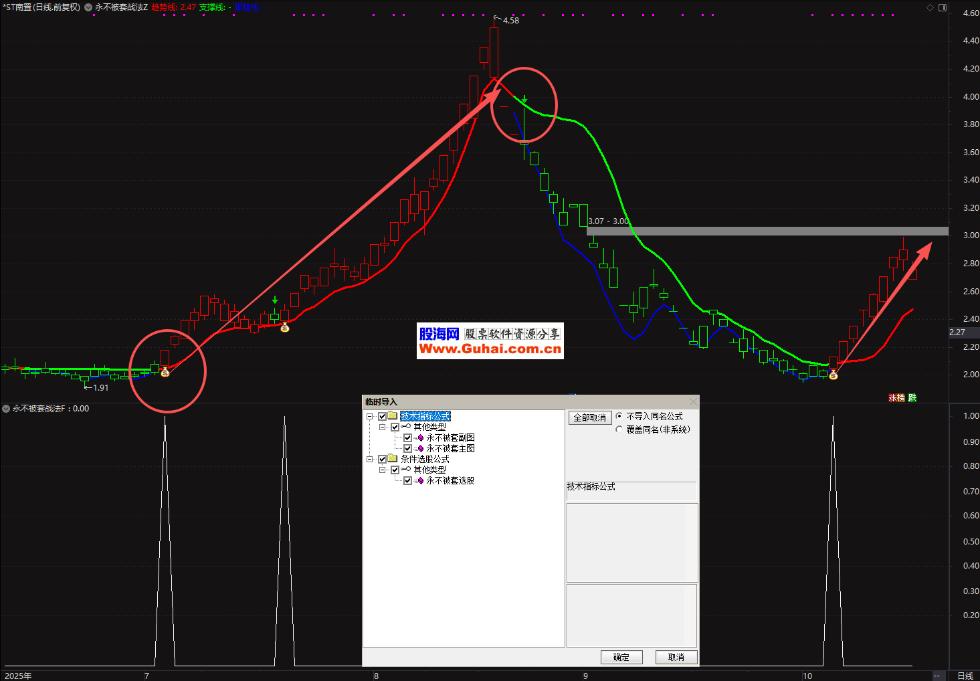Open the 永不被套战法F sub-chart indicator menu

coord(6,409)
